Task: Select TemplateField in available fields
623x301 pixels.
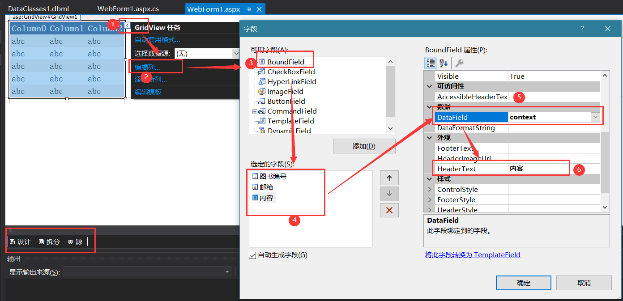Action: [x=290, y=121]
